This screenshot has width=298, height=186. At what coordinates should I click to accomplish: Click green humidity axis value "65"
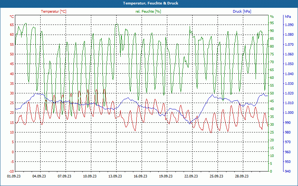(x=272, y=70)
